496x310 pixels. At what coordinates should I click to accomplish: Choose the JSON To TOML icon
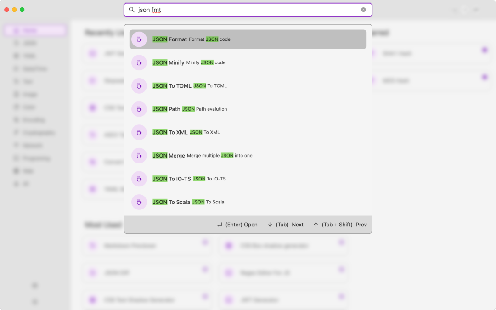(x=139, y=86)
